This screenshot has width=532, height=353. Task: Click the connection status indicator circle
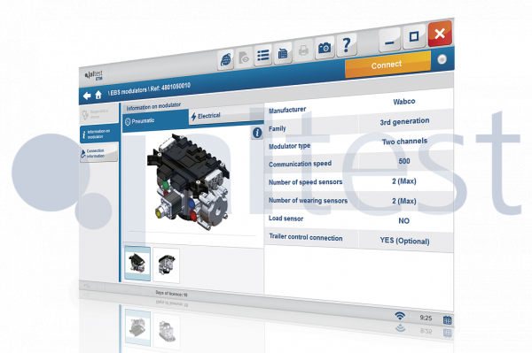pyautogui.click(x=442, y=59)
